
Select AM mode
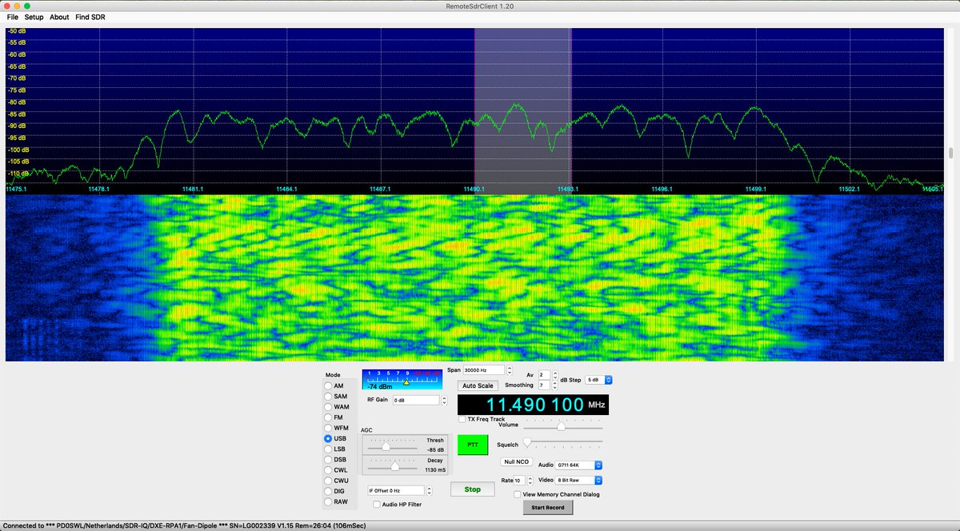coord(328,386)
